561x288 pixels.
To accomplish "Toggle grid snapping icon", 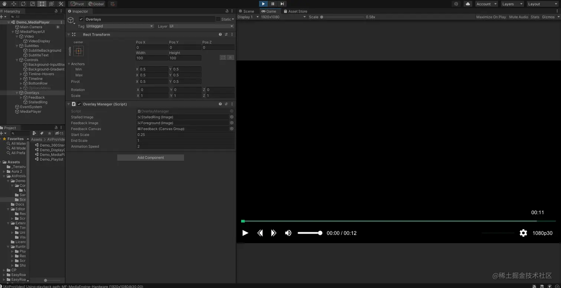I will 112,4.
